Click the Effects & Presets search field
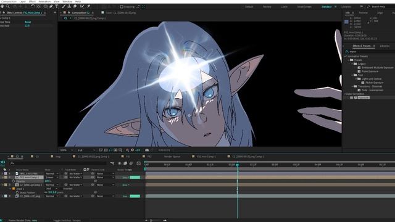395x222 pixels. click(369, 51)
